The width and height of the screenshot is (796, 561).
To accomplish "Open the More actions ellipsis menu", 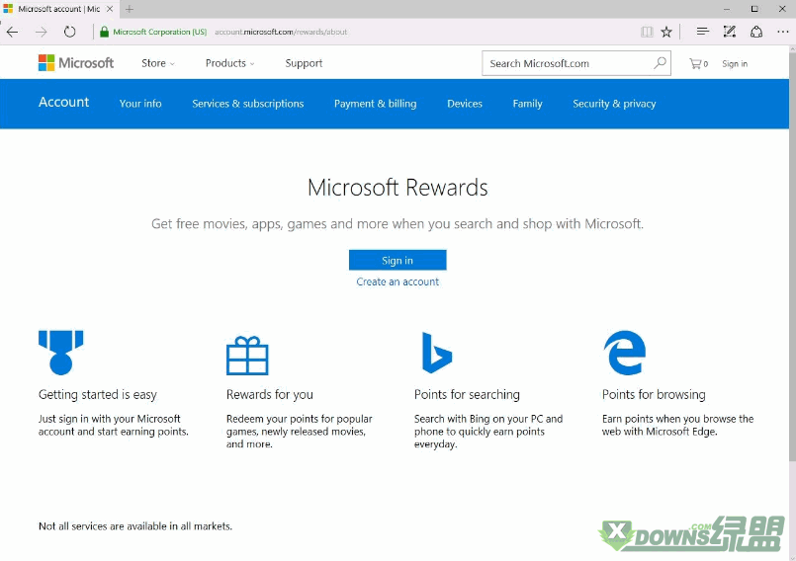I will [782, 32].
